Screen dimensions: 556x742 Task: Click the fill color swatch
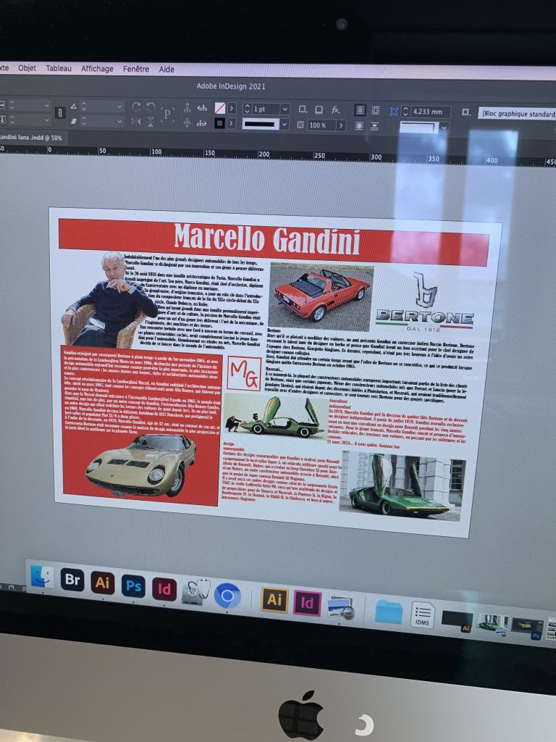(x=220, y=109)
